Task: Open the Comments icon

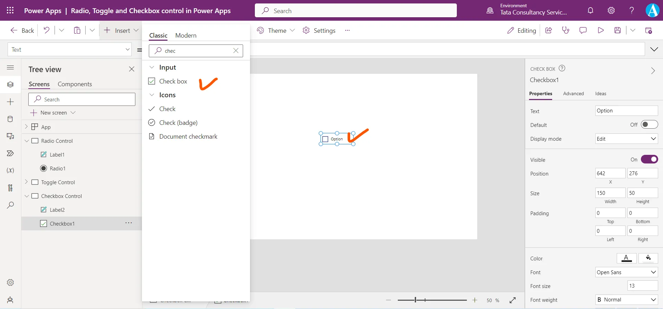Action: 583,30
